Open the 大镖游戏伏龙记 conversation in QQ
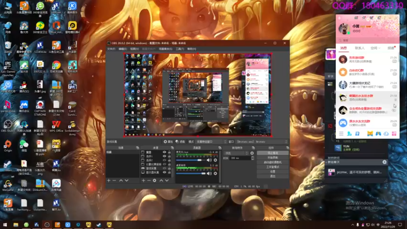 (367, 84)
